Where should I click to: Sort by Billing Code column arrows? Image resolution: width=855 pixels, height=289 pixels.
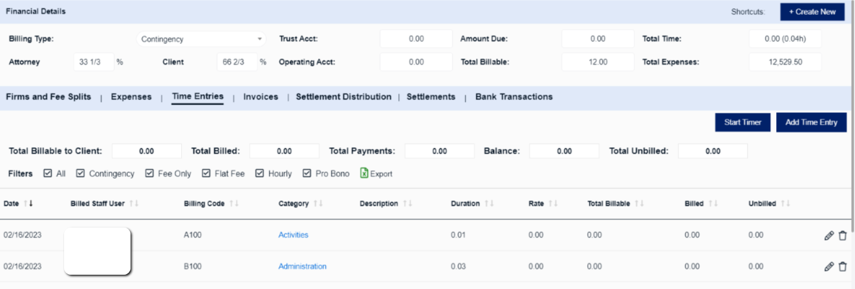[234, 204]
